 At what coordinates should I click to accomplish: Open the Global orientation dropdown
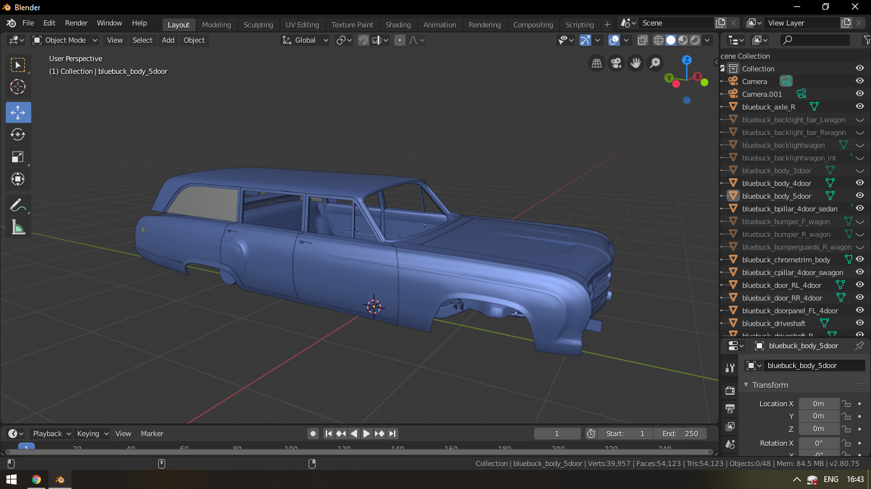click(305, 40)
